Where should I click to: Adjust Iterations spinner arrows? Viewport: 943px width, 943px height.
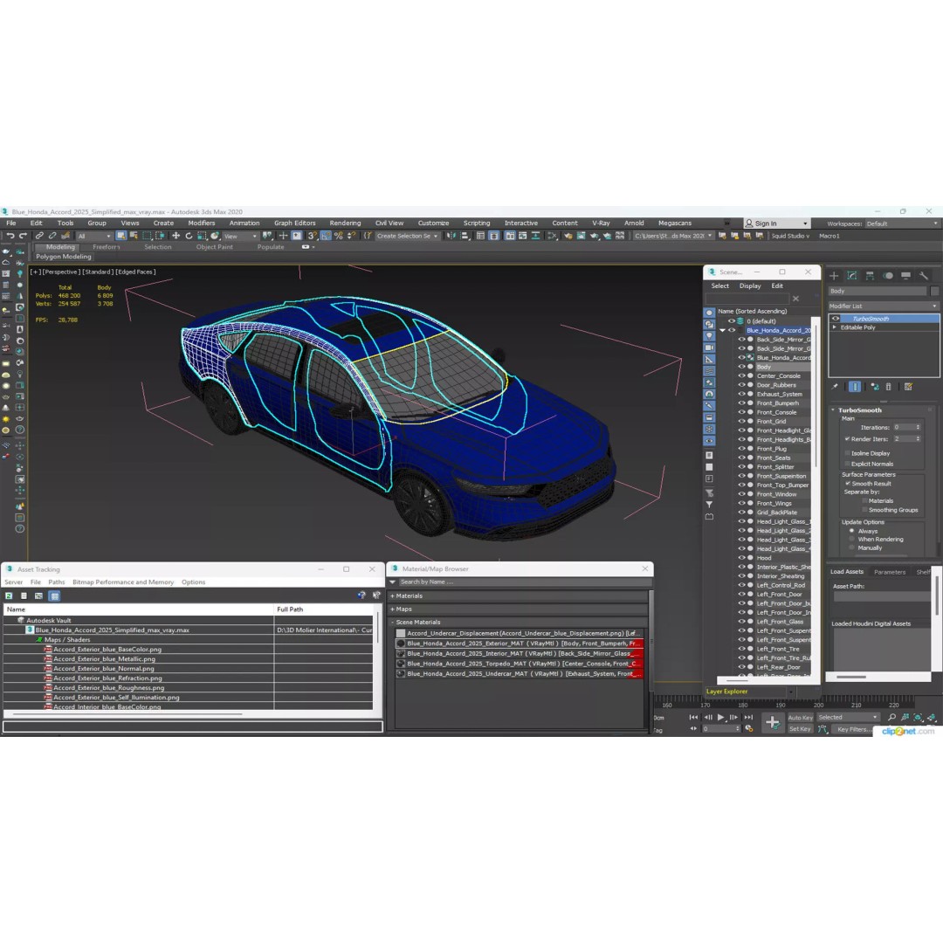tap(918, 427)
